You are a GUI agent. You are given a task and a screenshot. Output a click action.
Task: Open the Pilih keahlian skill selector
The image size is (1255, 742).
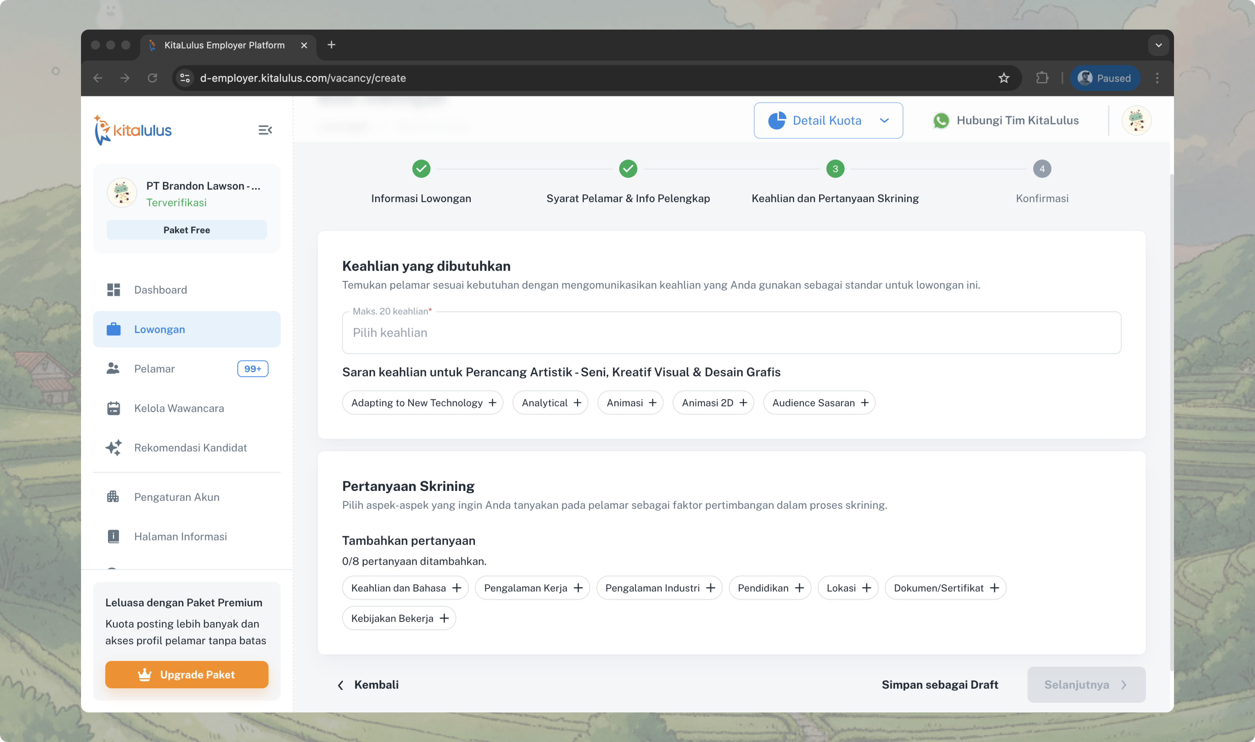coord(731,333)
